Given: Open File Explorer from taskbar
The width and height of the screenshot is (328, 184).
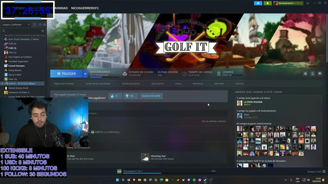Looking at the screenshot, I should click(x=140, y=180).
